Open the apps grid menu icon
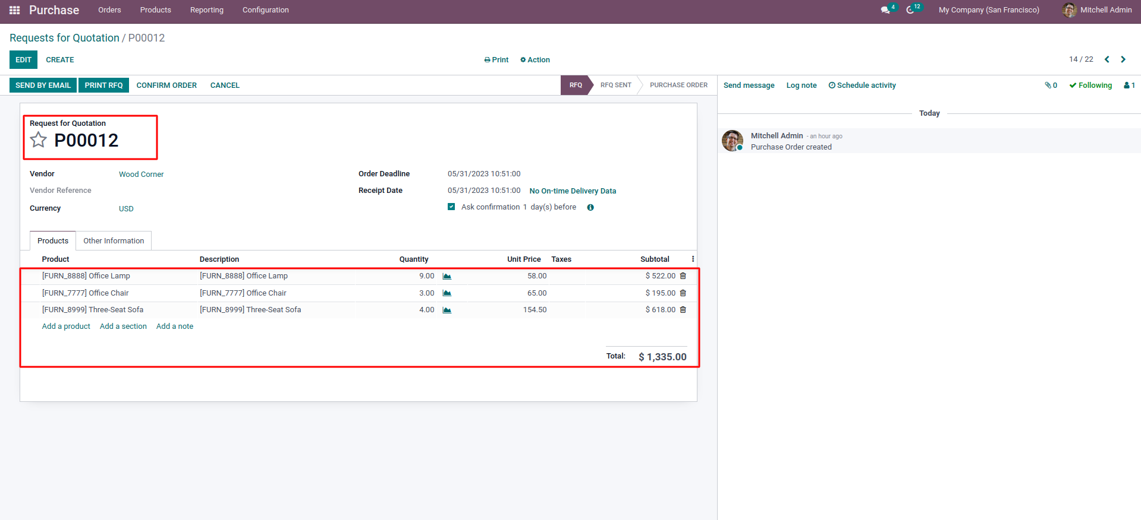 pyautogui.click(x=15, y=10)
